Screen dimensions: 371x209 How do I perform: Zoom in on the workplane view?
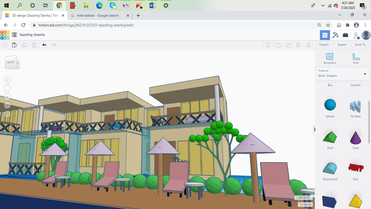tap(7, 97)
